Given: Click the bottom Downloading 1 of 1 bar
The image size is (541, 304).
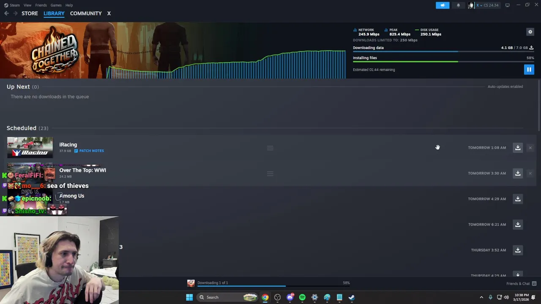Looking at the screenshot, I should [x=273, y=286].
